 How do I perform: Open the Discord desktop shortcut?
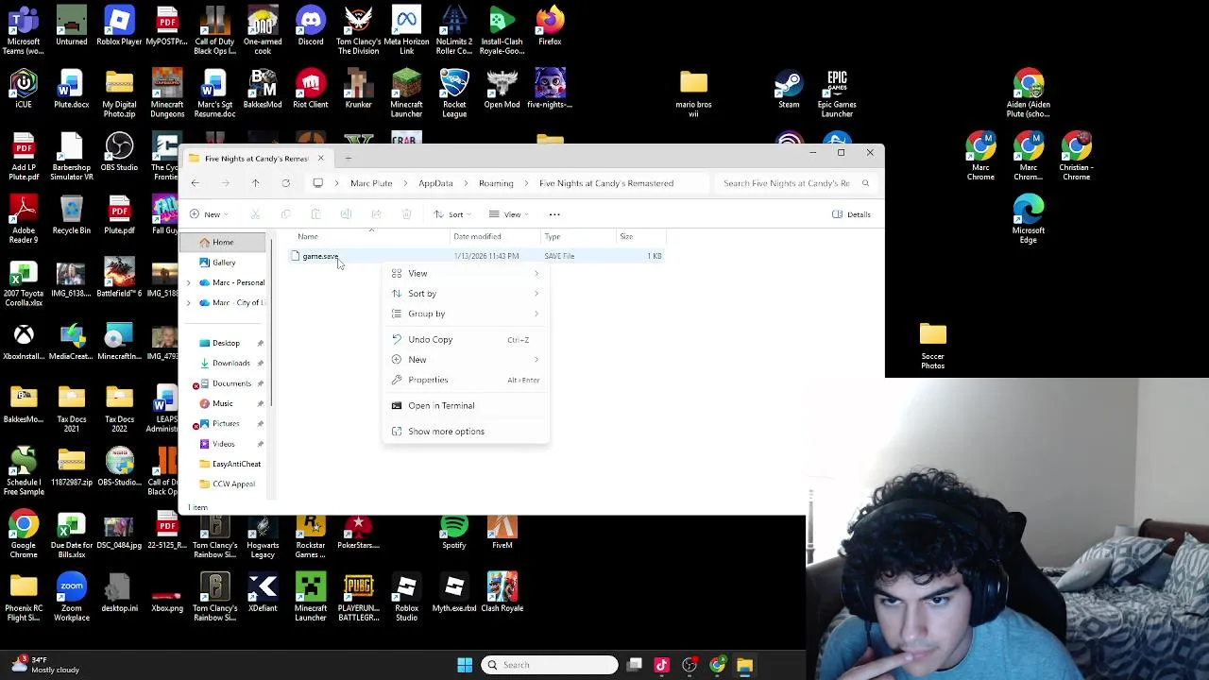(310, 25)
